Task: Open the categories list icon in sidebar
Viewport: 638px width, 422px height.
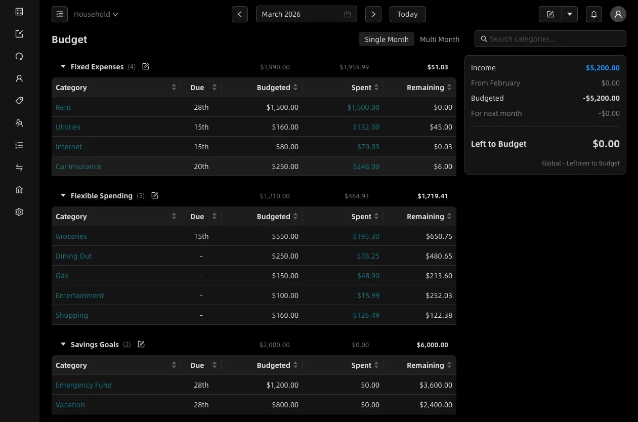Action: point(19,145)
